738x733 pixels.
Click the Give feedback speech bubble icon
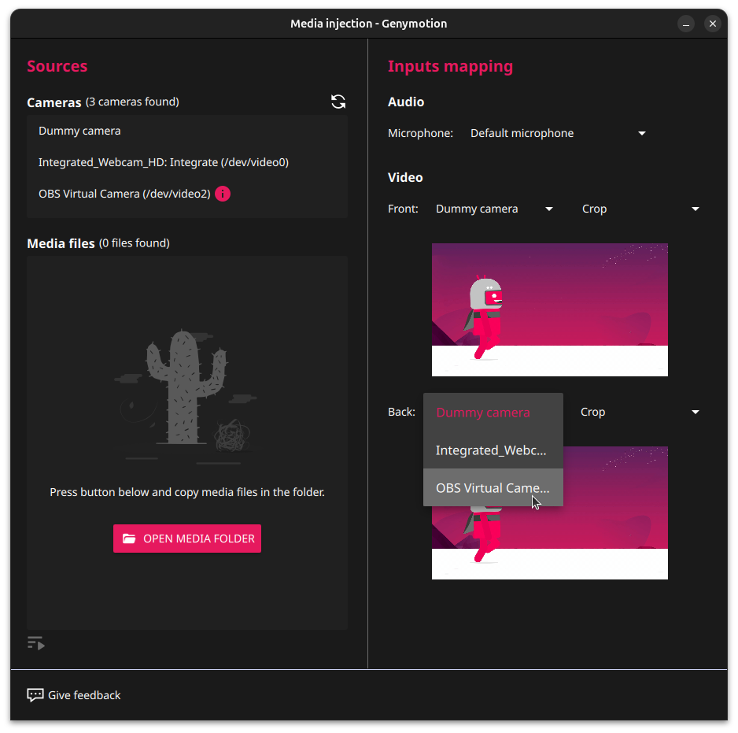tap(35, 695)
